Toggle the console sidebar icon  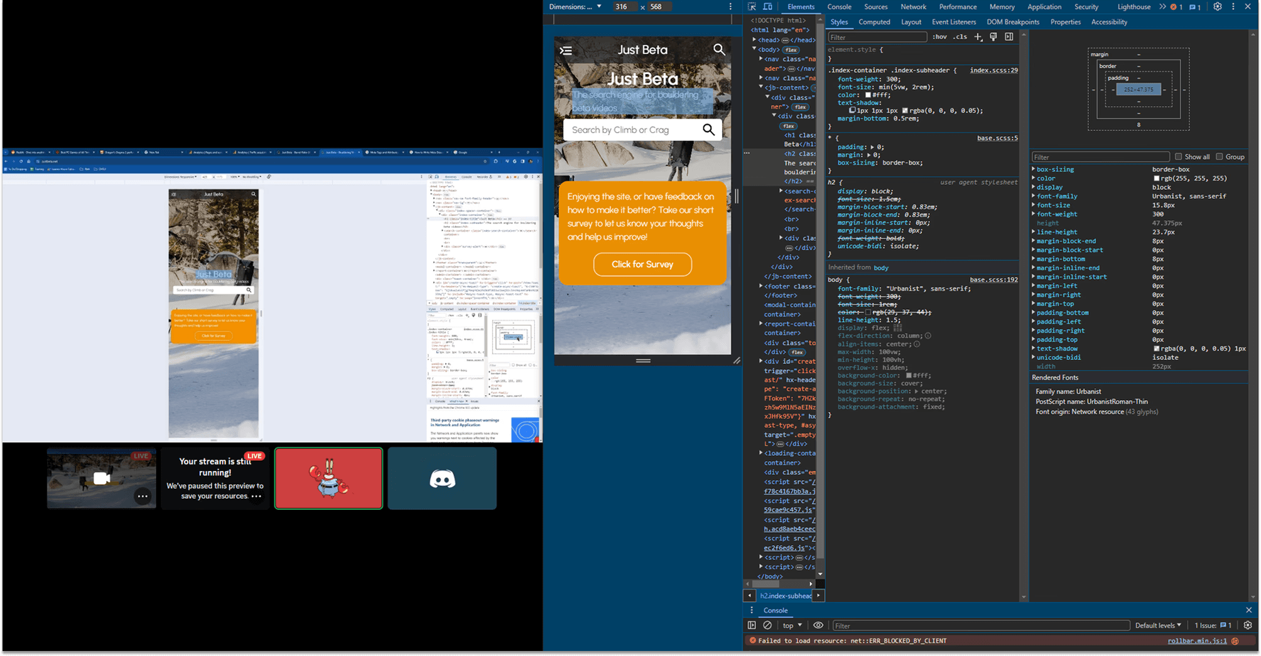(752, 625)
